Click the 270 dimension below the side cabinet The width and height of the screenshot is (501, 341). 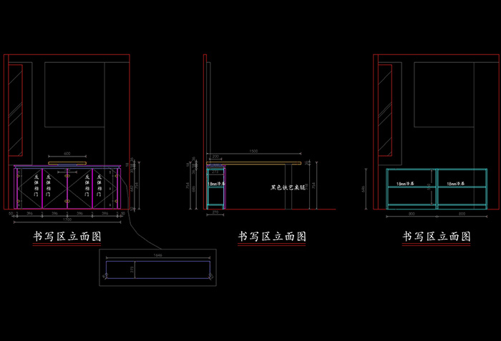(x=215, y=213)
